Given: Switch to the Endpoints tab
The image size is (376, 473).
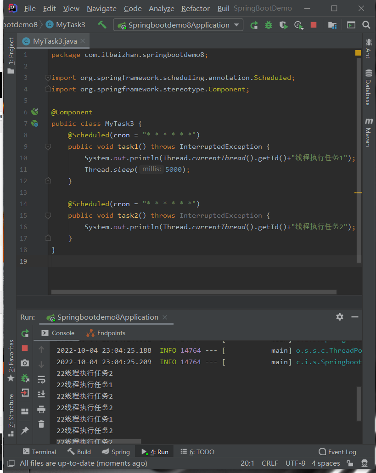Looking at the screenshot, I should pos(106,333).
